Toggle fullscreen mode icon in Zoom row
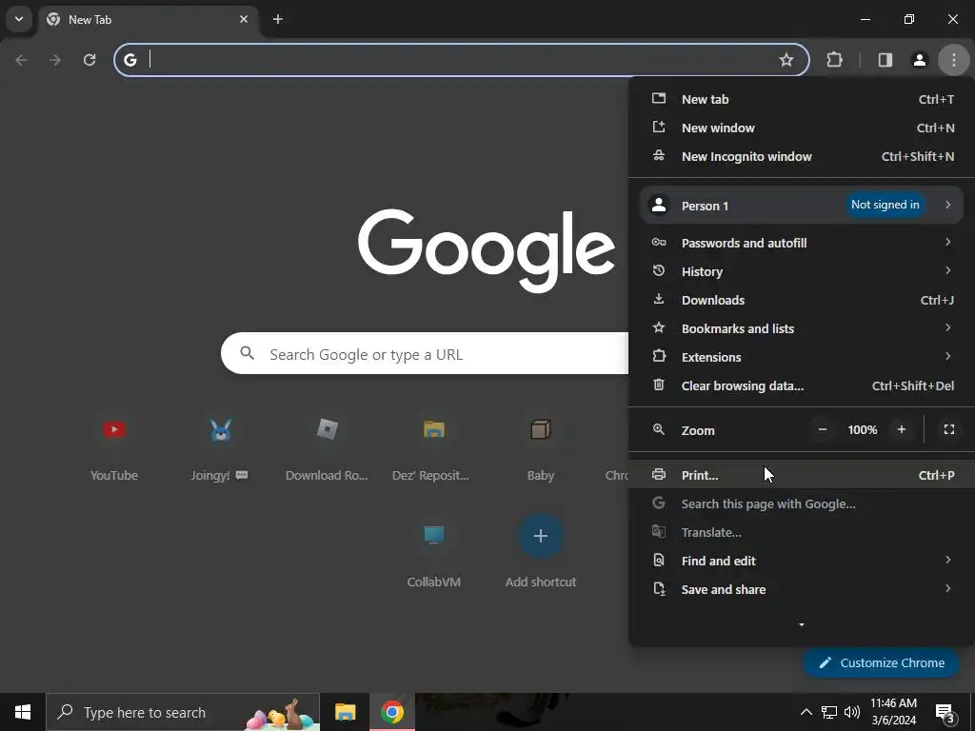 pyautogui.click(x=949, y=429)
